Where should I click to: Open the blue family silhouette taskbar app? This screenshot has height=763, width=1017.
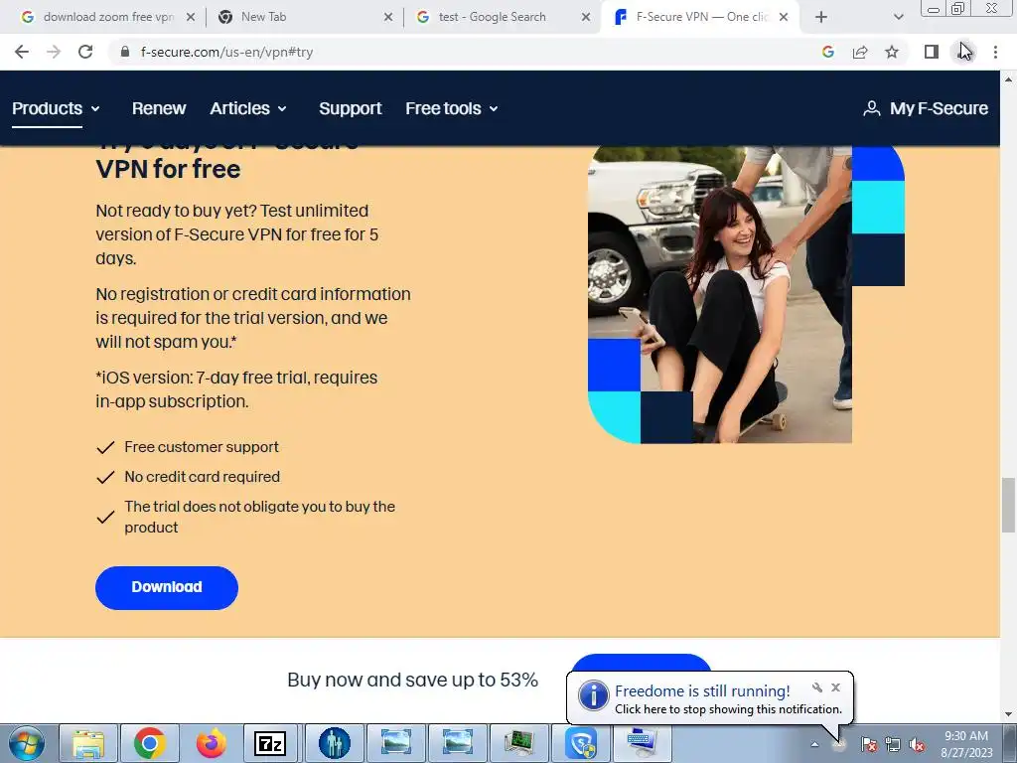click(334, 743)
